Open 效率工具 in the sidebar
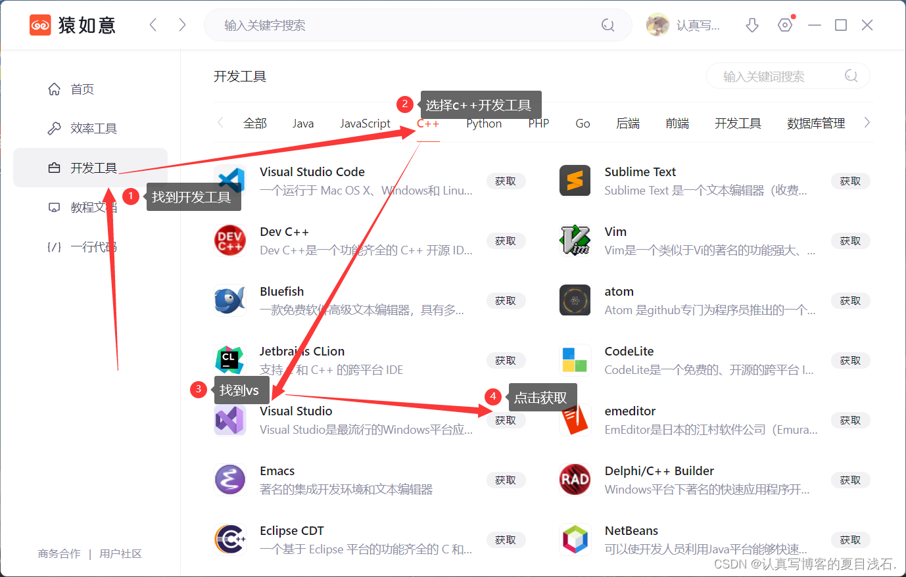Screen dimensions: 906x577 pyautogui.click(x=90, y=128)
